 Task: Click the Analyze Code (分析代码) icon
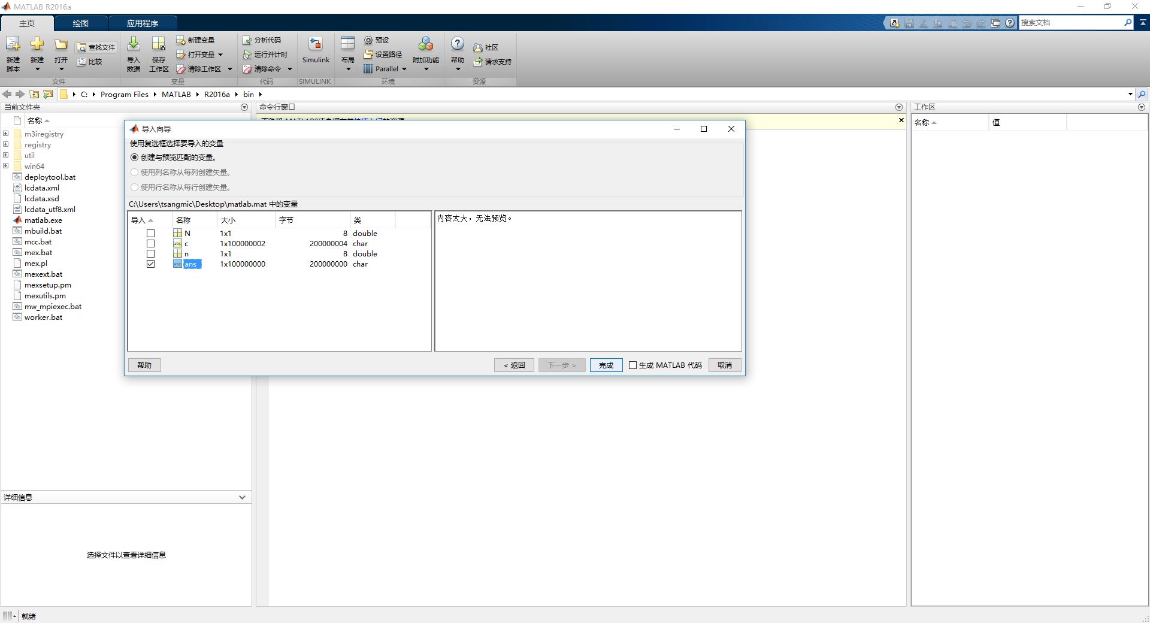[247, 40]
